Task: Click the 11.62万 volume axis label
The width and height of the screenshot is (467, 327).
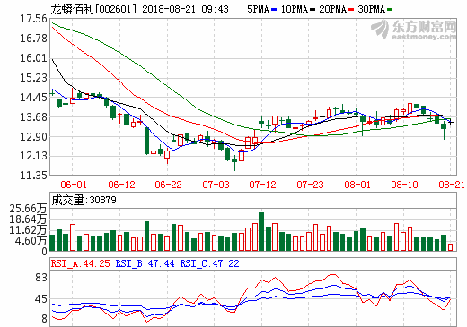Action: coord(28,230)
